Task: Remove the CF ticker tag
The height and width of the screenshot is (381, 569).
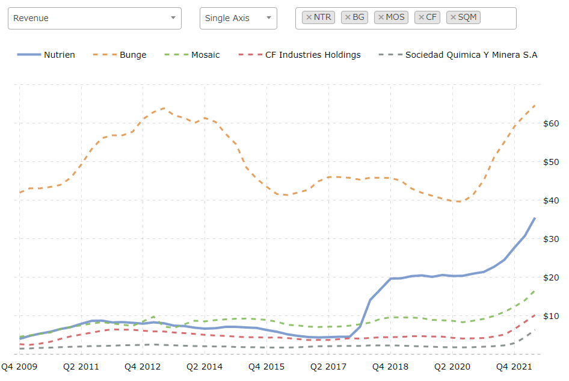Action: click(421, 17)
